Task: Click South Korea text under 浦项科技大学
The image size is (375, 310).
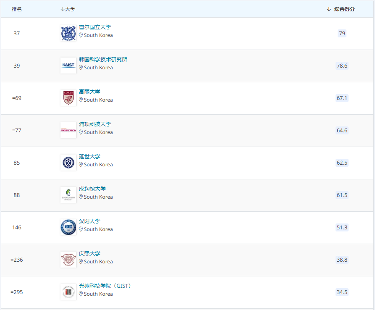Action: tap(98, 132)
